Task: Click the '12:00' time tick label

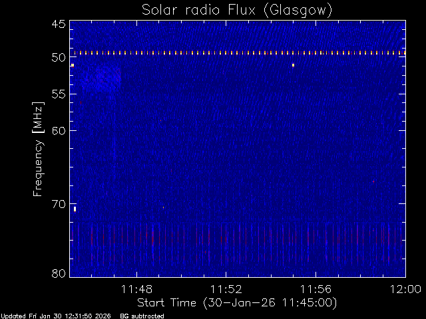Action: click(x=405, y=289)
